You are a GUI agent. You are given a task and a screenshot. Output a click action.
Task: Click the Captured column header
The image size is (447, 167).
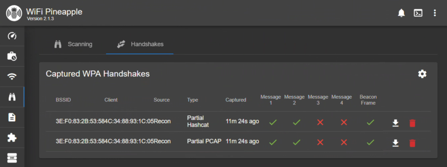[x=236, y=100]
